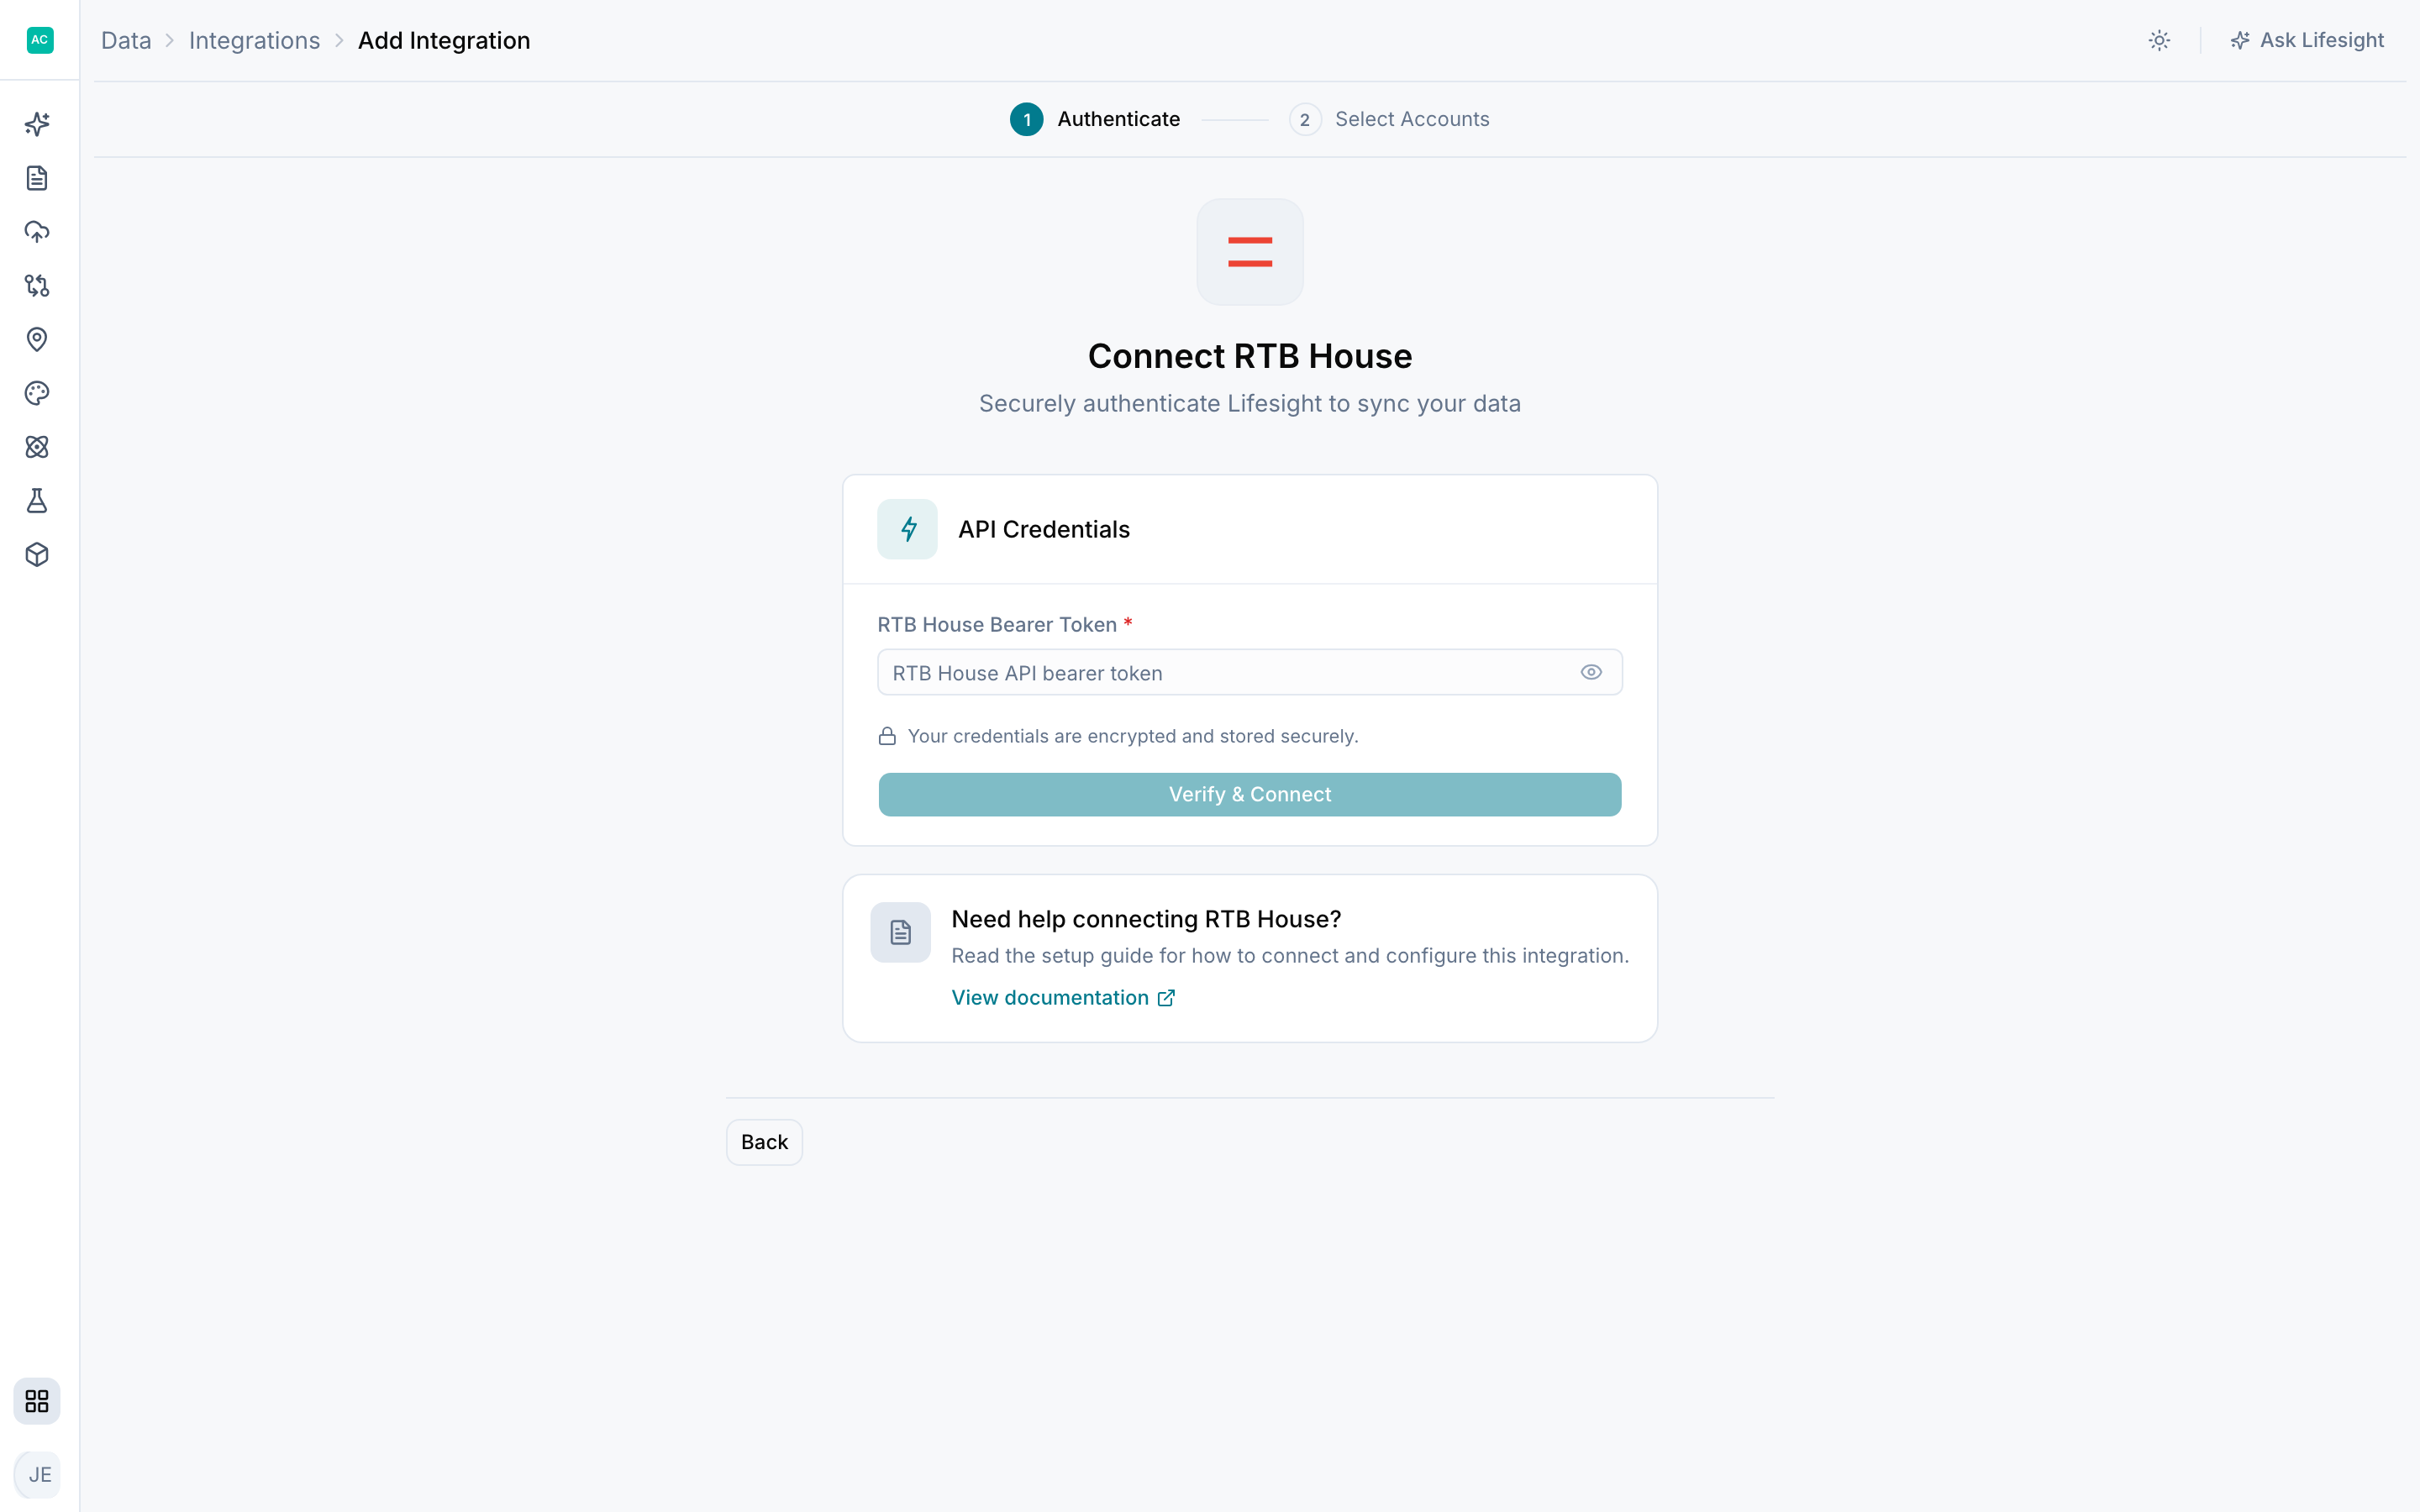Click the 'Add Integration' breadcrumb text
The image size is (2420, 1512).
click(444, 40)
